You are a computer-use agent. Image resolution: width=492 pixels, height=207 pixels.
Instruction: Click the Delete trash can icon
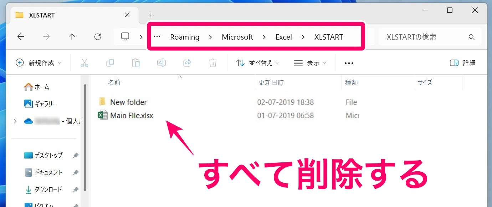(213, 63)
